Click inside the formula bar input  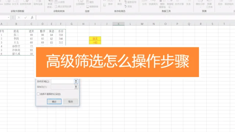(135, 18)
